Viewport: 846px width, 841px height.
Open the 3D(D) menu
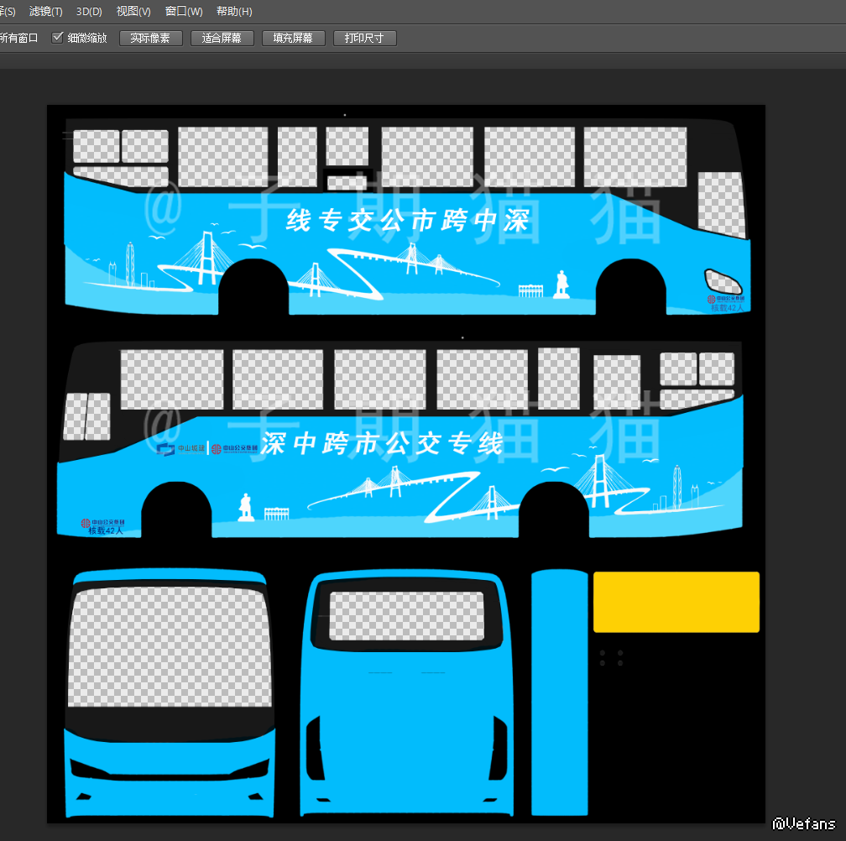click(89, 12)
